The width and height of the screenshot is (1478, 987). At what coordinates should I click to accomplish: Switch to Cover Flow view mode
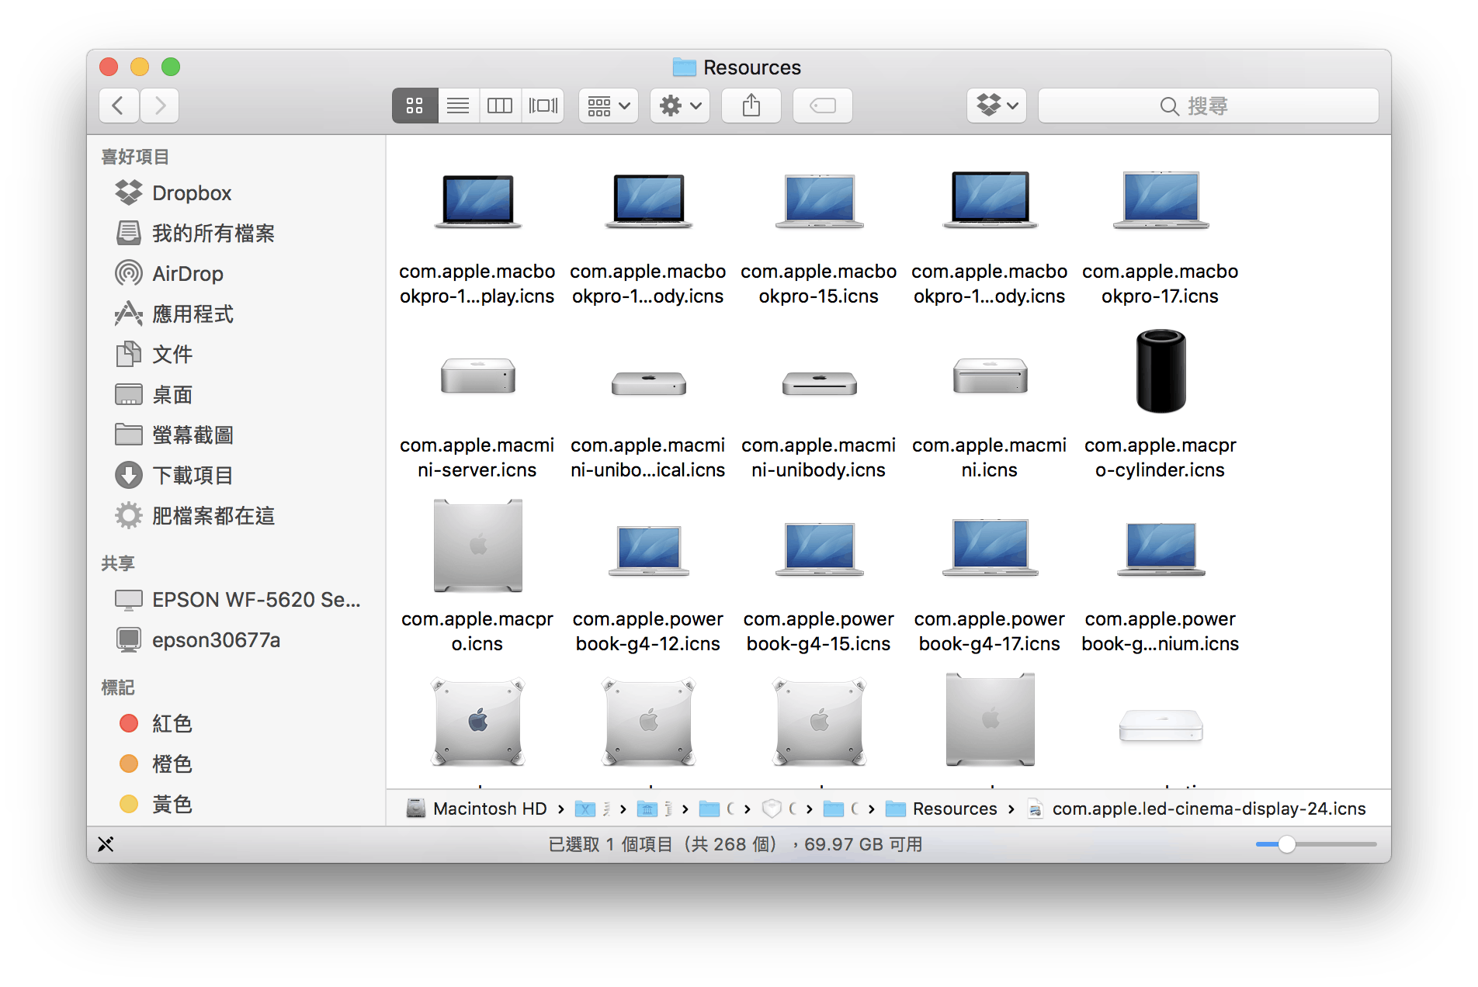[543, 106]
